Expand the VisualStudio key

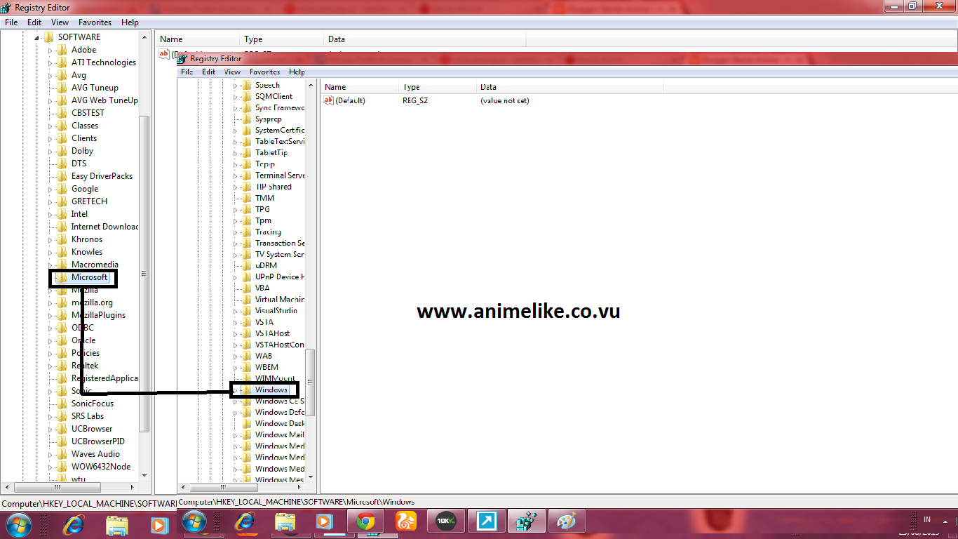[235, 310]
